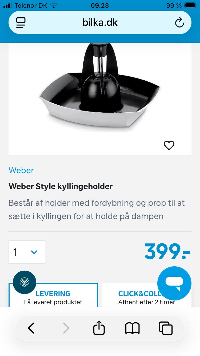
Task: Open the blue chat bubble
Action: (x=174, y=283)
